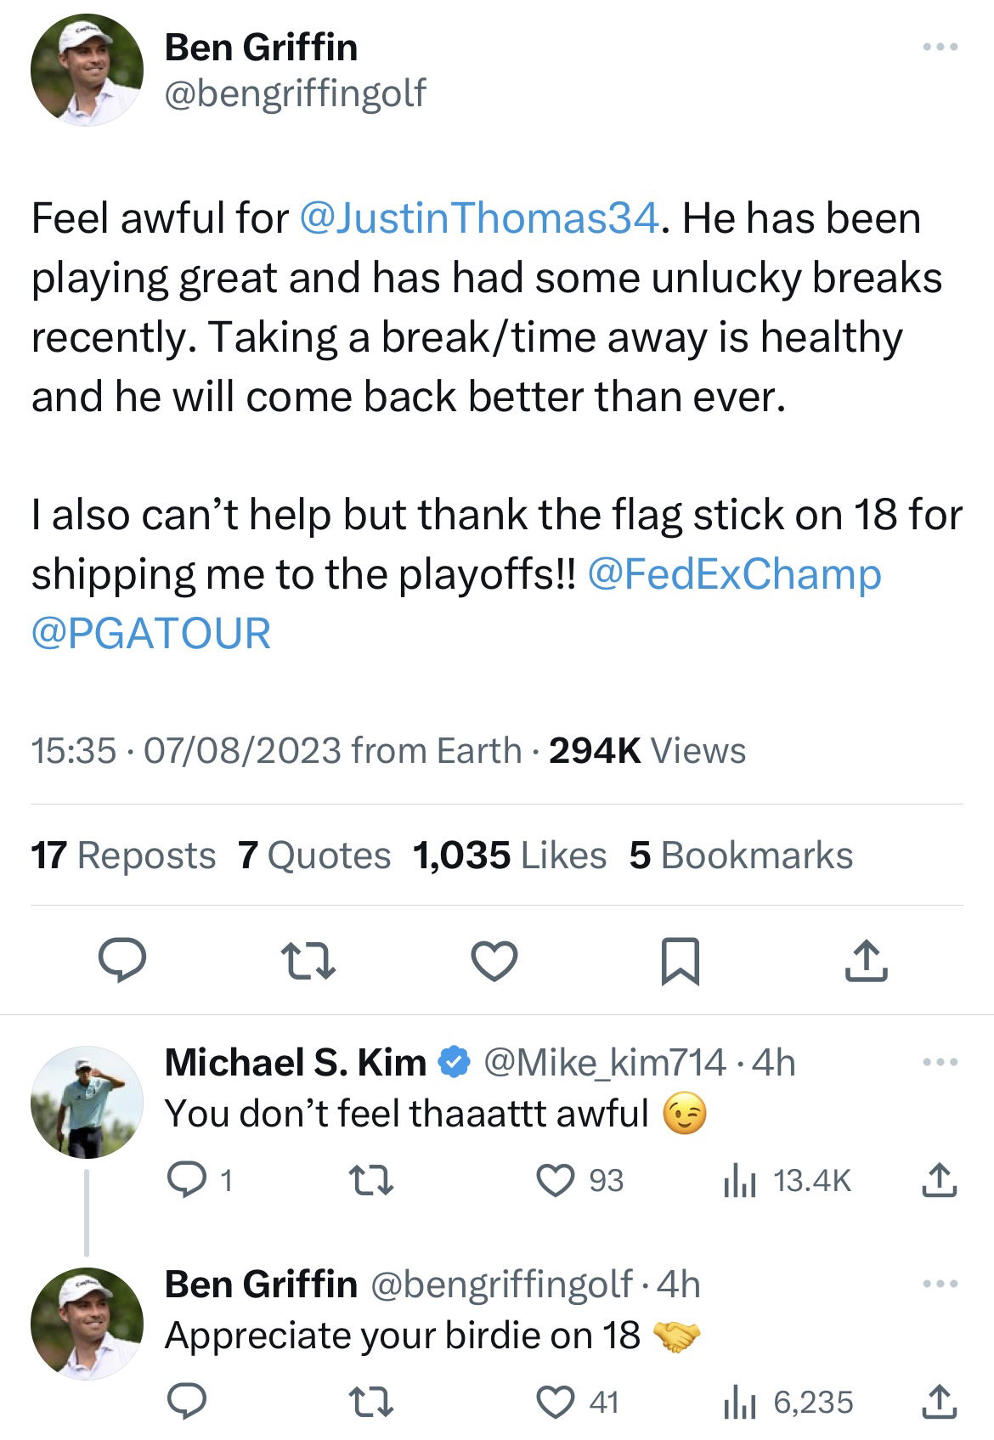Bookmark Ben Griffin's main tweet
The width and height of the screenshot is (994, 1440).
[680, 962]
